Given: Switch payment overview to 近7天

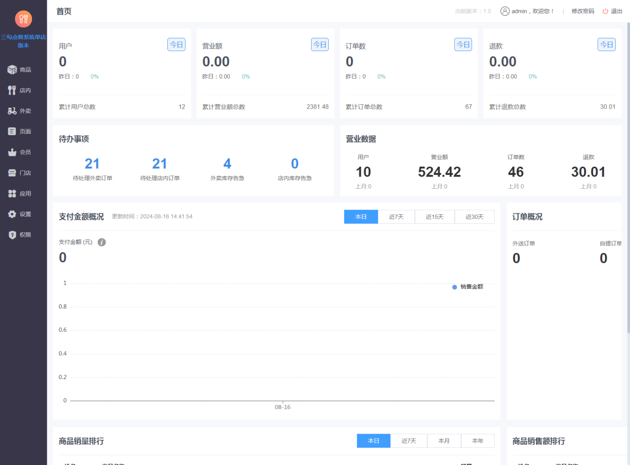Looking at the screenshot, I should (396, 217).
